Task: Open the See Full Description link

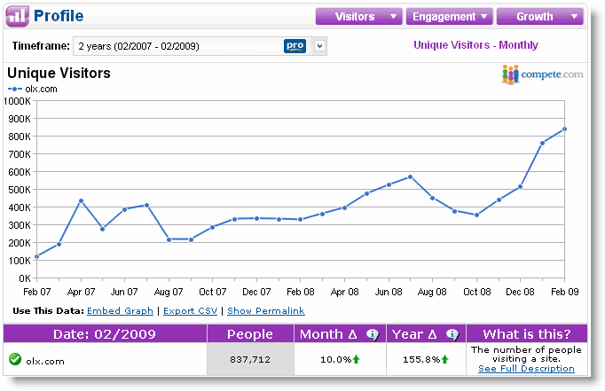Action: click(x=526, y=369)
